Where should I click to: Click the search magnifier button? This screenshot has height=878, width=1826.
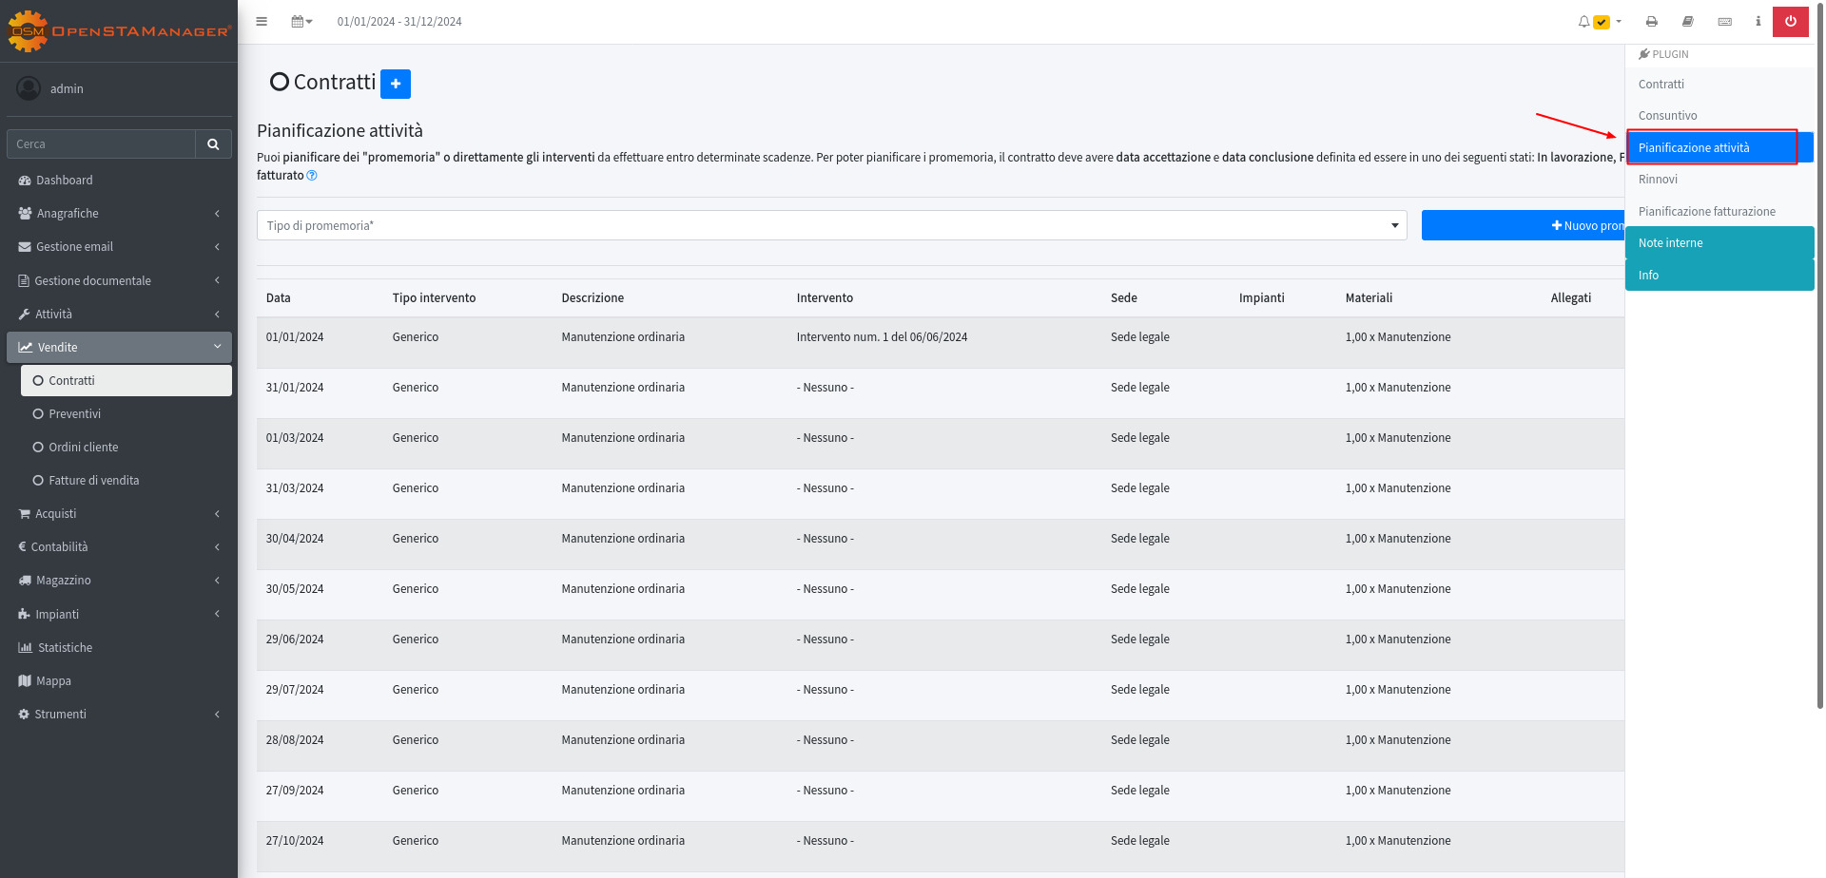(213, 144)
